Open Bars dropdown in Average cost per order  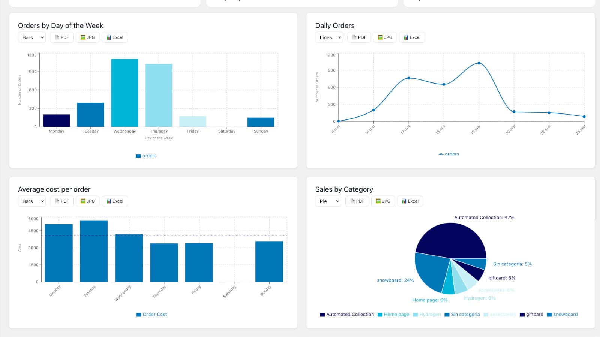click(32, 201)
